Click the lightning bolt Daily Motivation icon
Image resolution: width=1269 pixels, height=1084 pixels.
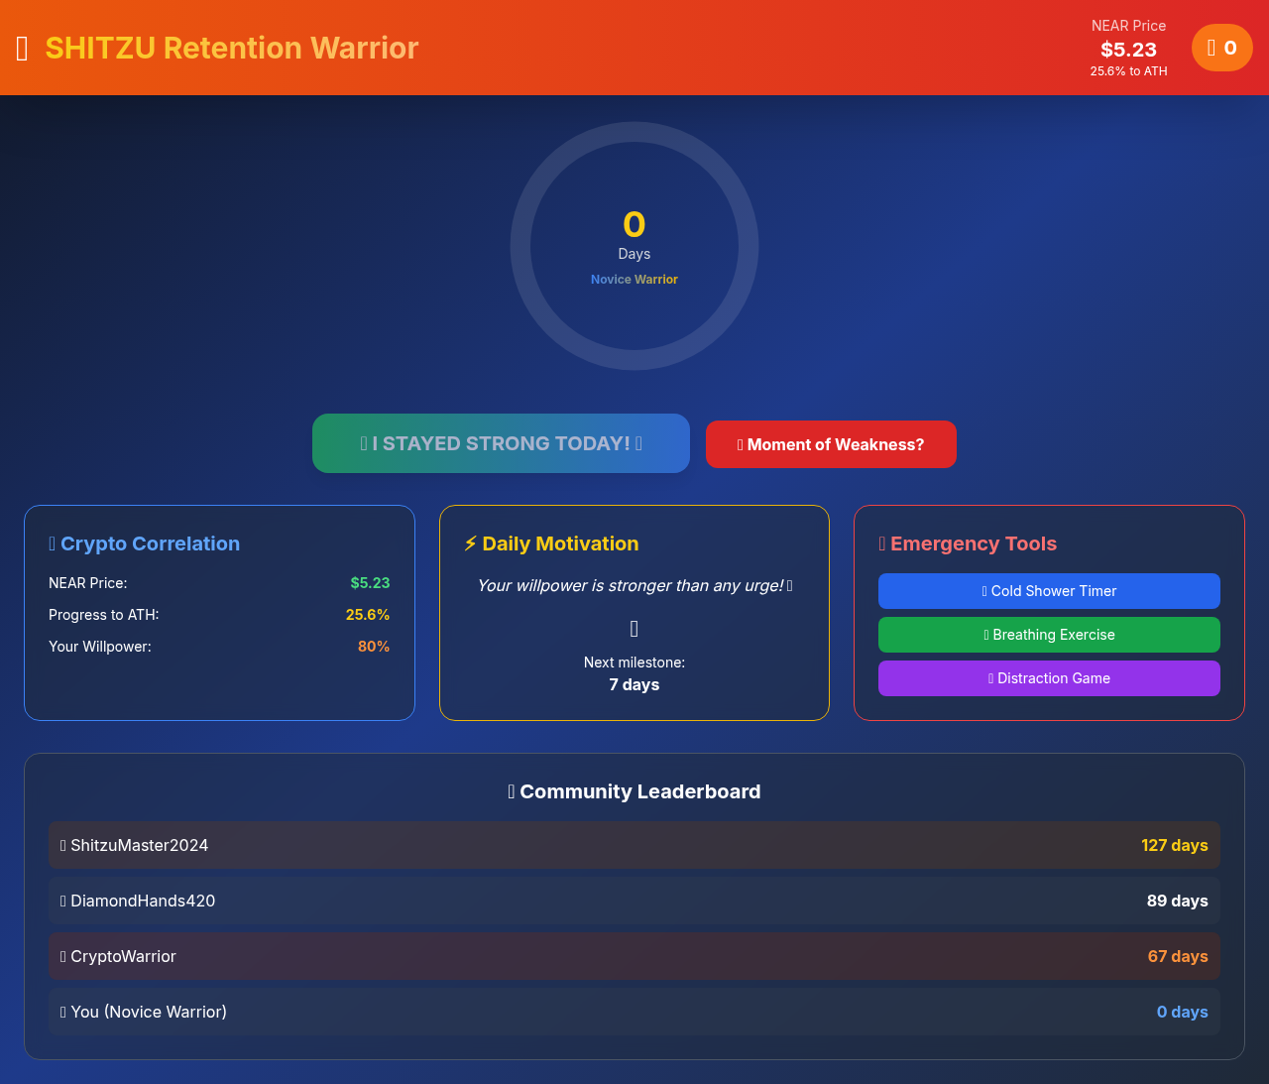coord(470,543)
